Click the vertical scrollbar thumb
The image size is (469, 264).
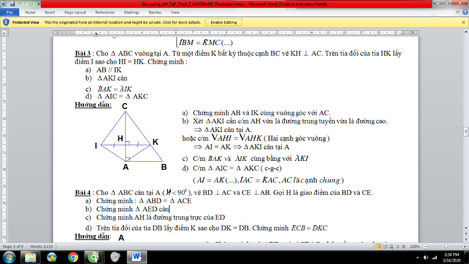click(466, 131)
